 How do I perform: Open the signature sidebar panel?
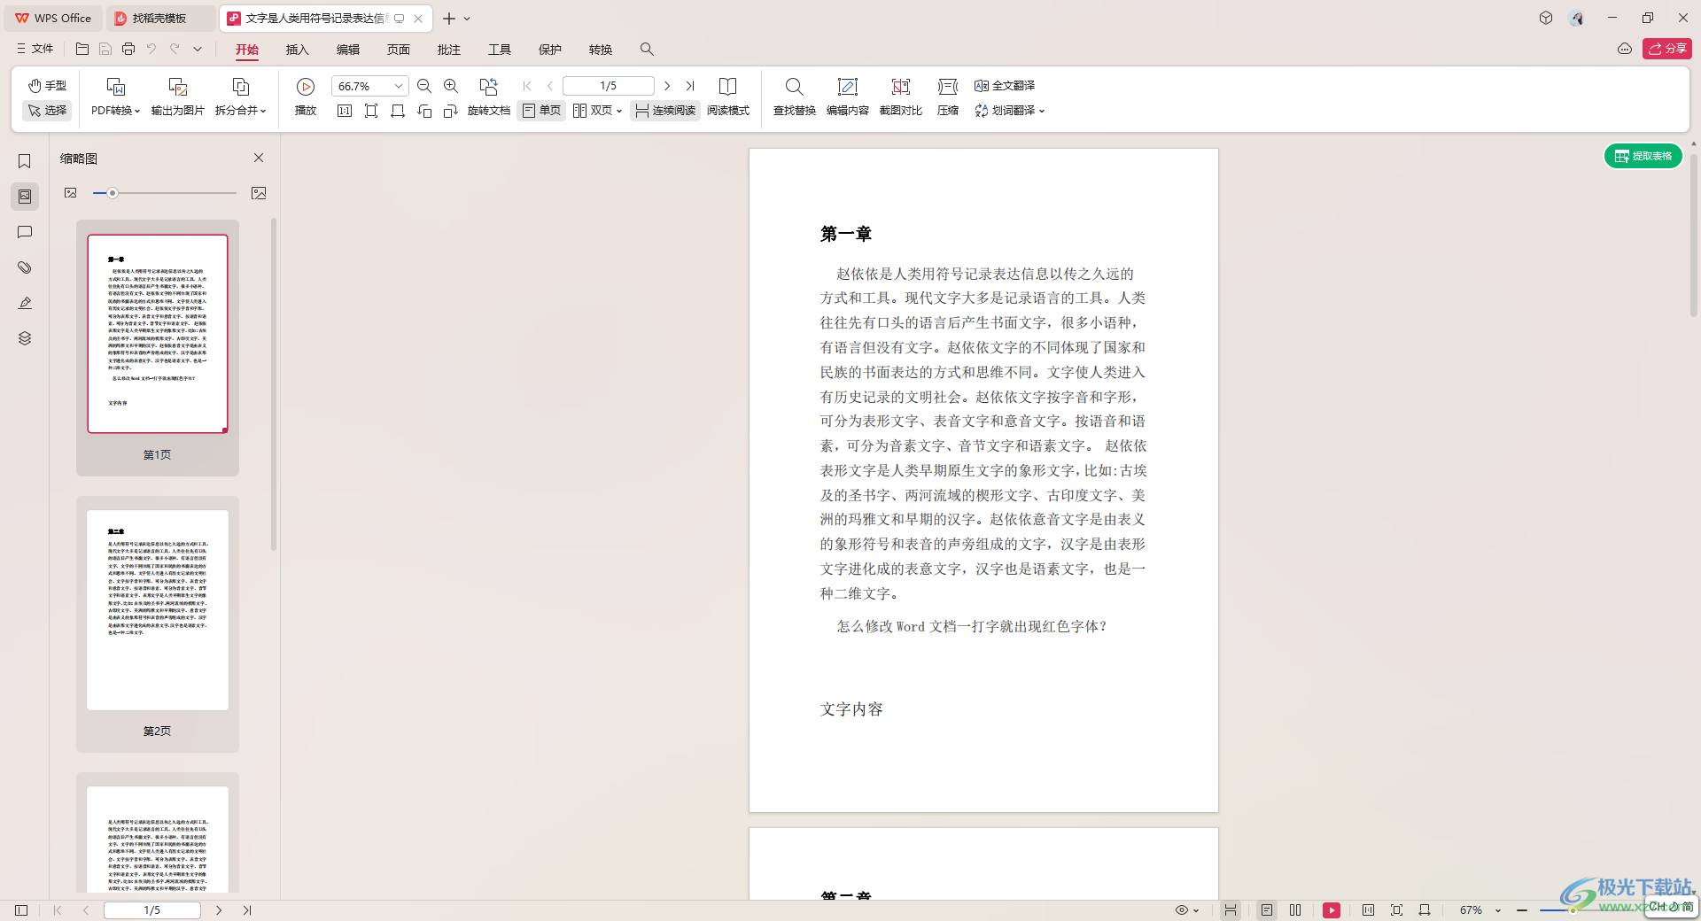(25, 303)
